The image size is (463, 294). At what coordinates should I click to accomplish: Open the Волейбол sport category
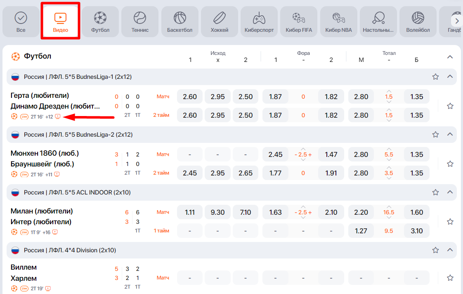pyautogui.click(x=418, y=21)
